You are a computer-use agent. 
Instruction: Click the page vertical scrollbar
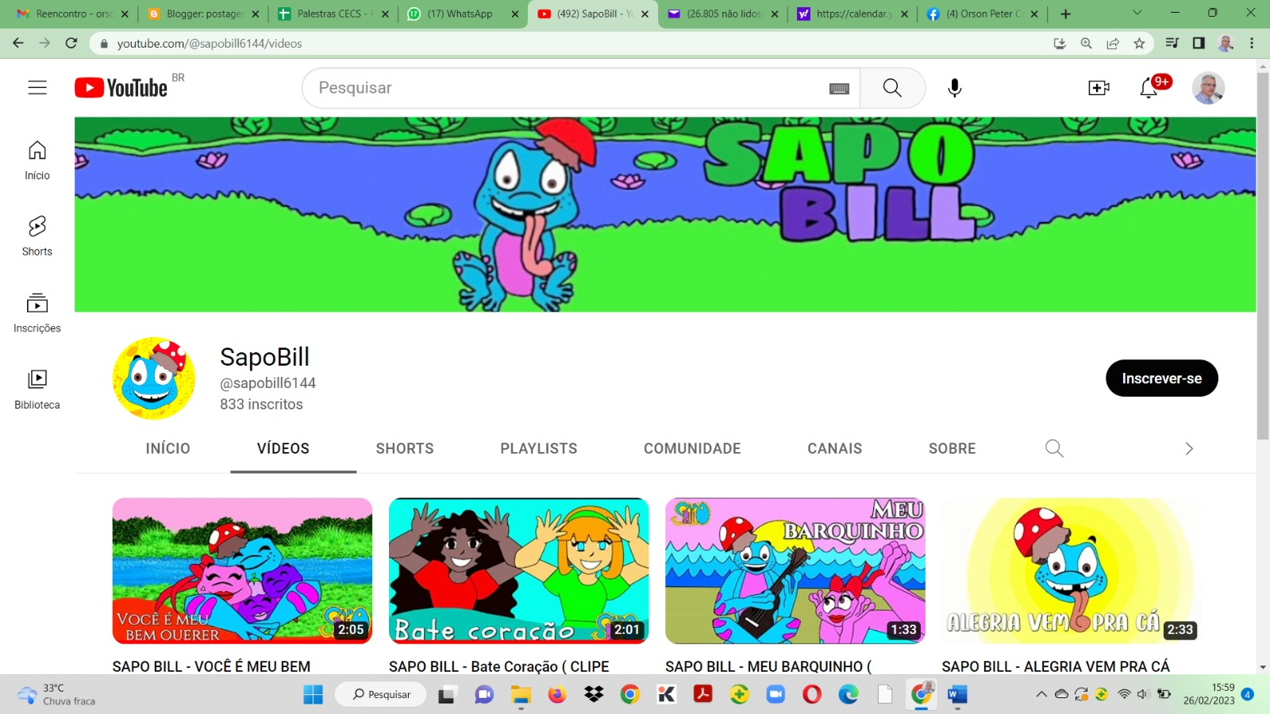[1263, 255]
